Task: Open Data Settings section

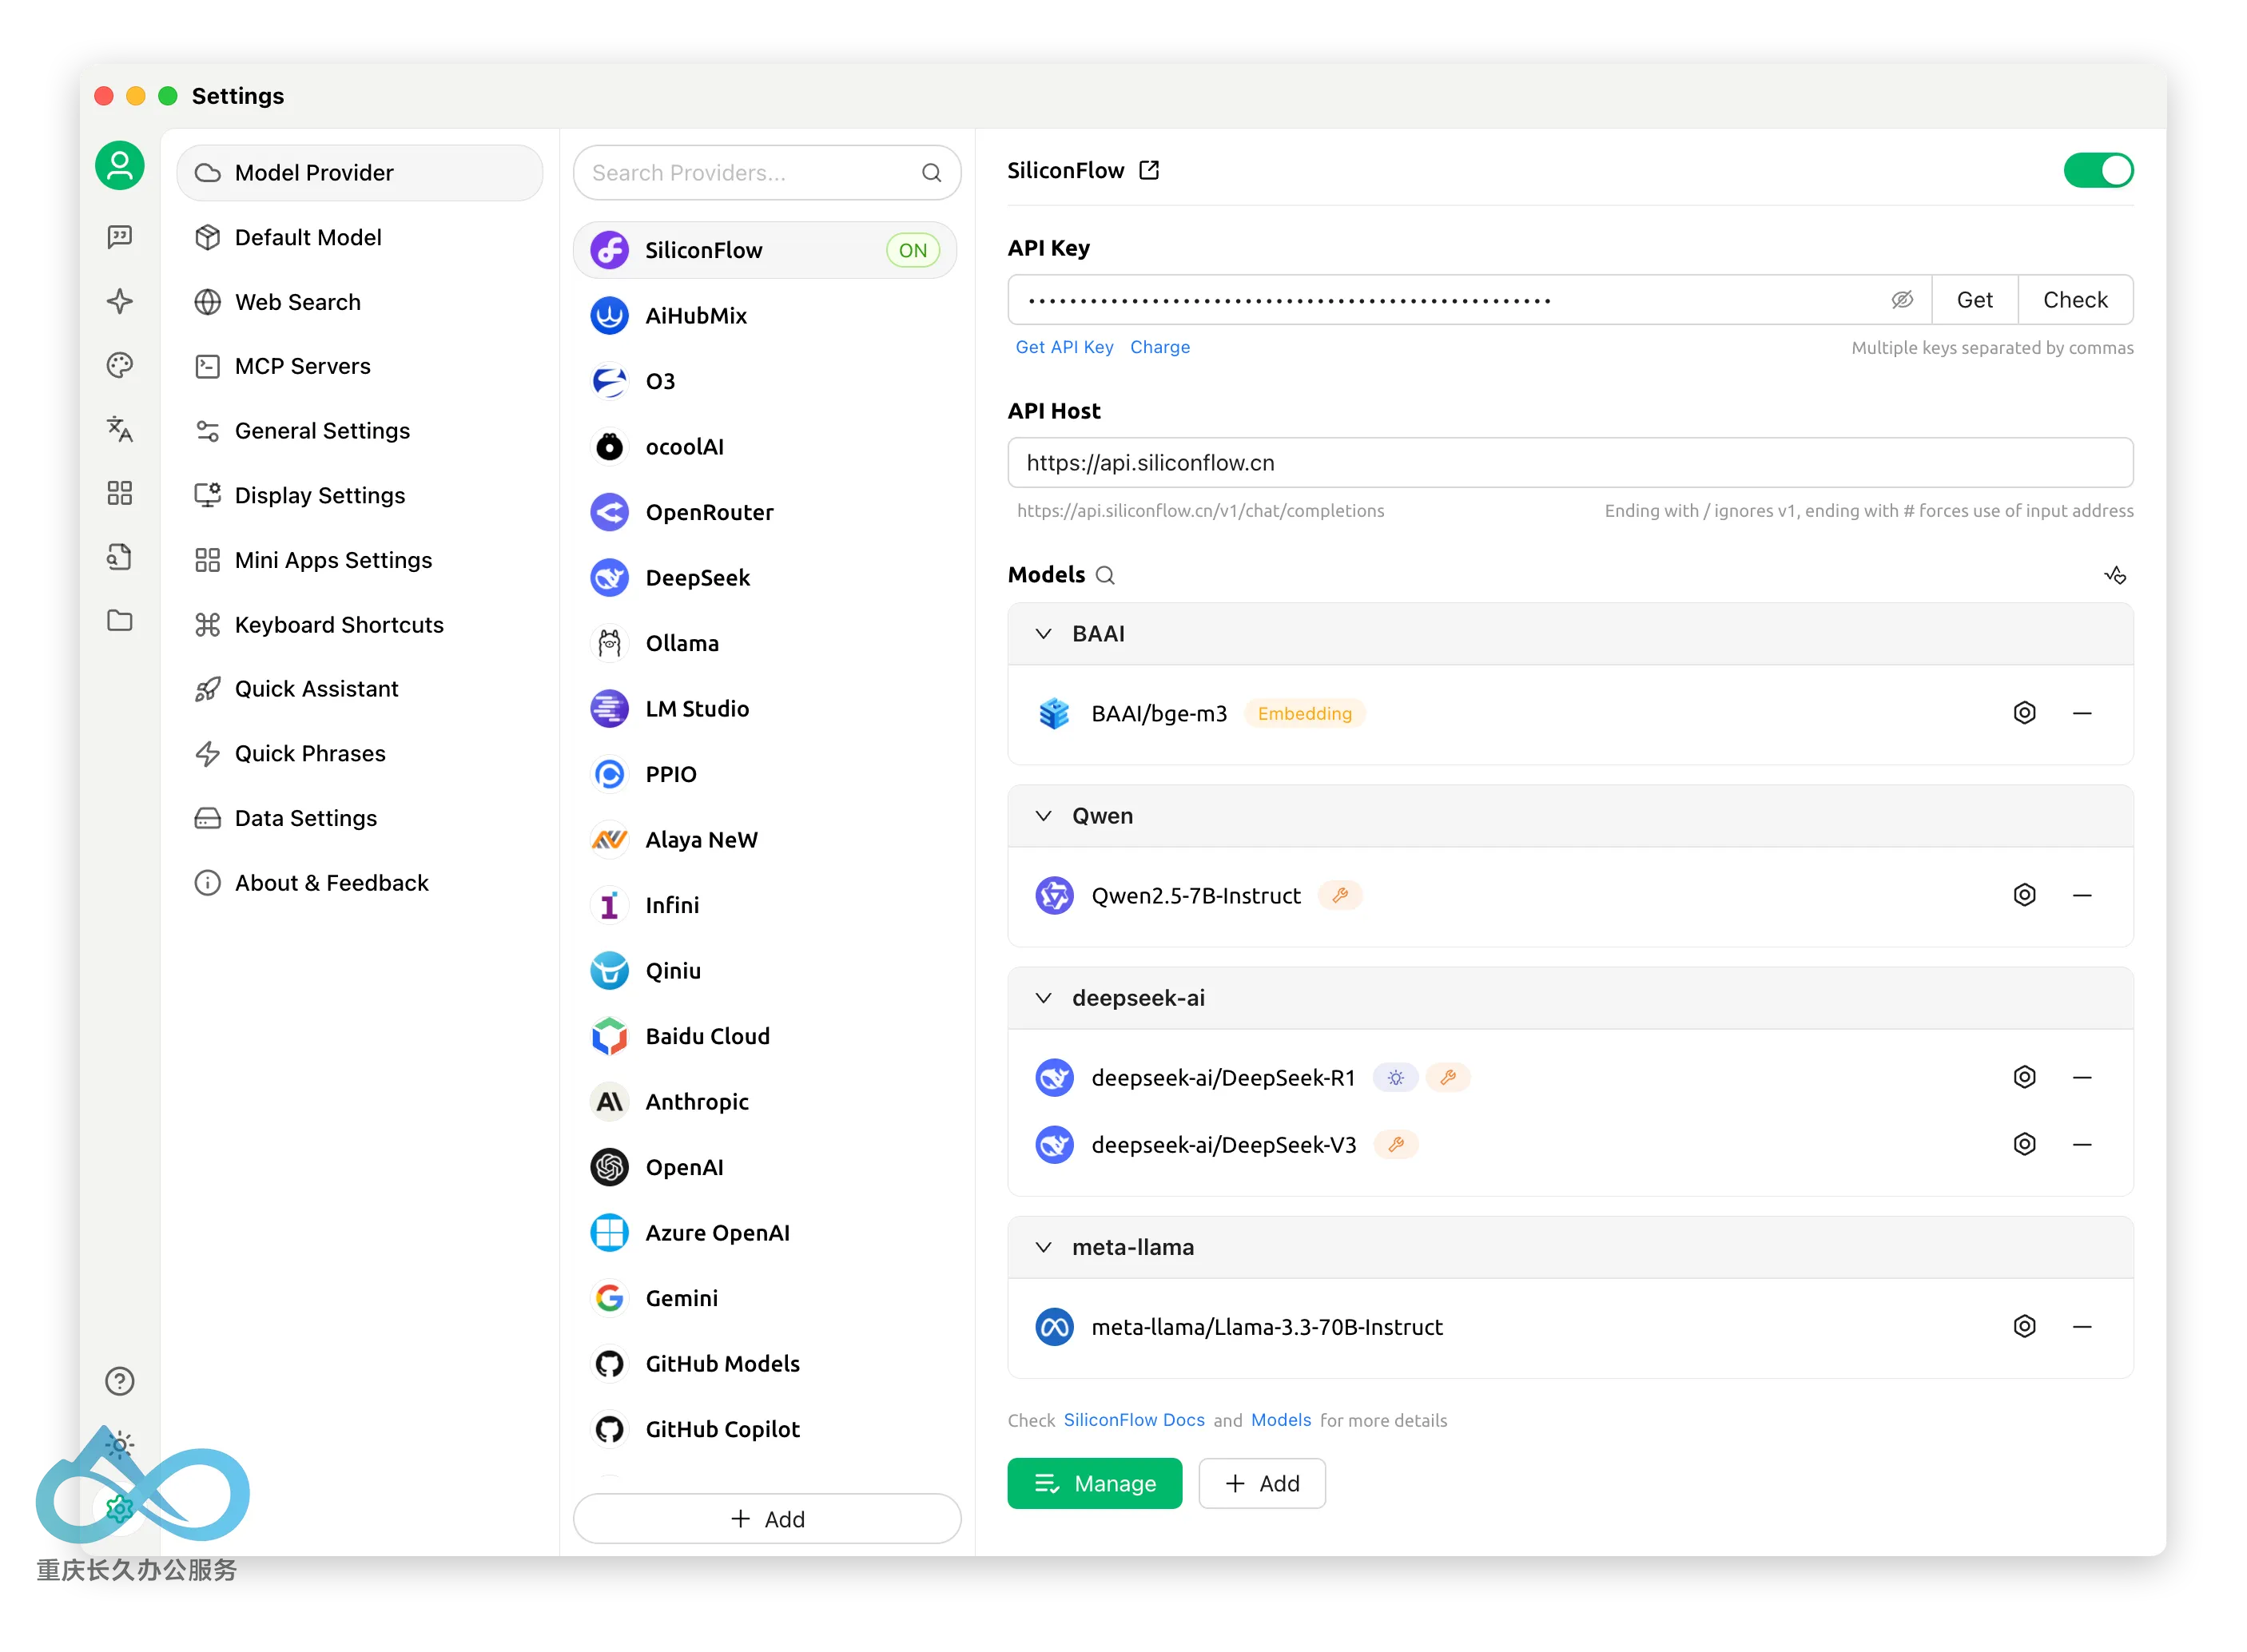Action: click(x=360, y=818)
